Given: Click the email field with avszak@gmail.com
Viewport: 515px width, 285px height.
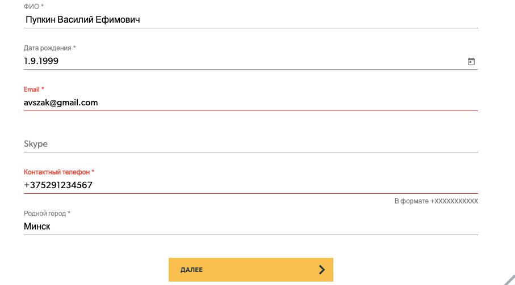Looking at the screenshot, I should (250, 103).
